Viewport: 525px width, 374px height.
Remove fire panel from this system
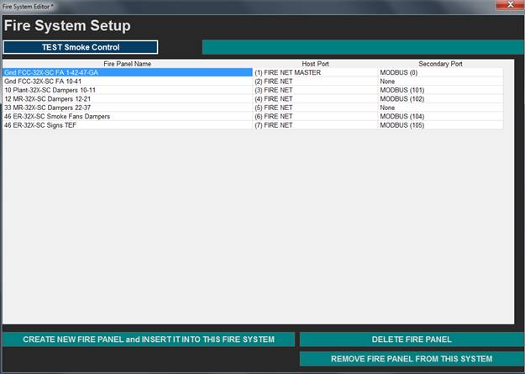tap(412, 359)
